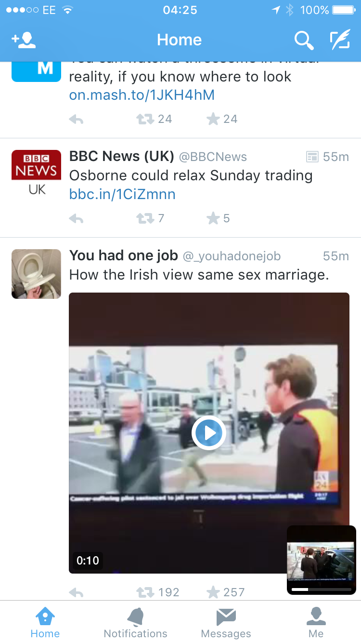Open the search magnifier icon
The image size is (361, 643).
[x=304, y=40]
